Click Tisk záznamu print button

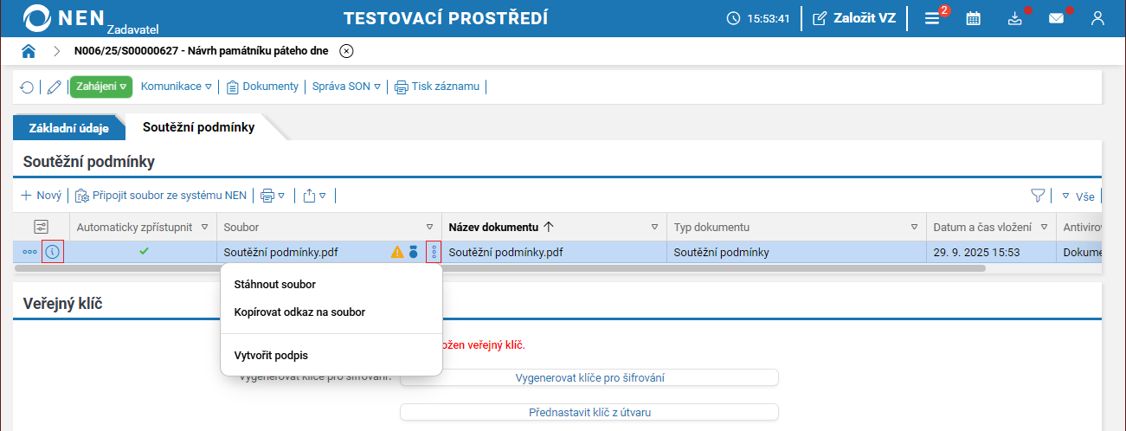point(437,87)
